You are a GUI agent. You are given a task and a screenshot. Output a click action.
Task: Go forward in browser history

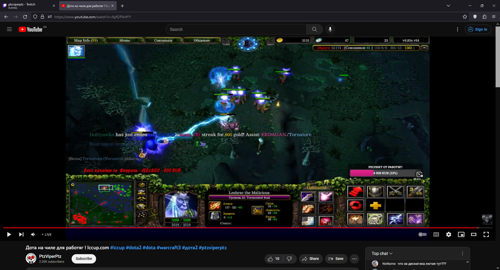pos(16,17)
